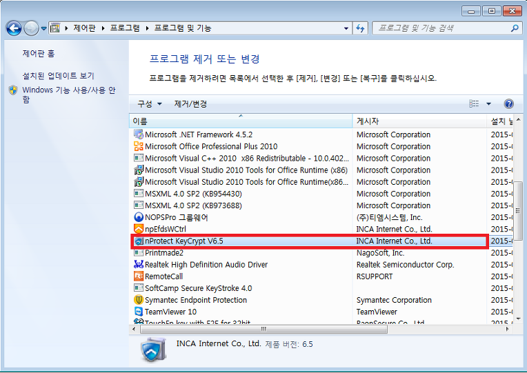The width and height of the screenshot is (527, 373).
Task: Select Symantec Endpoint Protection name
Action: 196,300
